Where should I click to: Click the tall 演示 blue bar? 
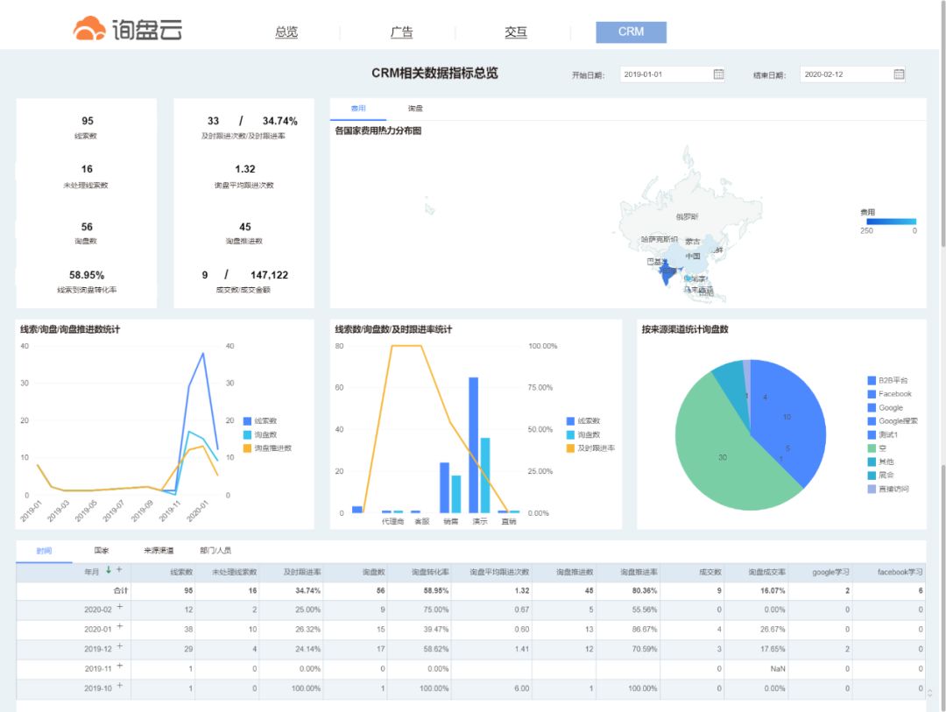(474, 445)
